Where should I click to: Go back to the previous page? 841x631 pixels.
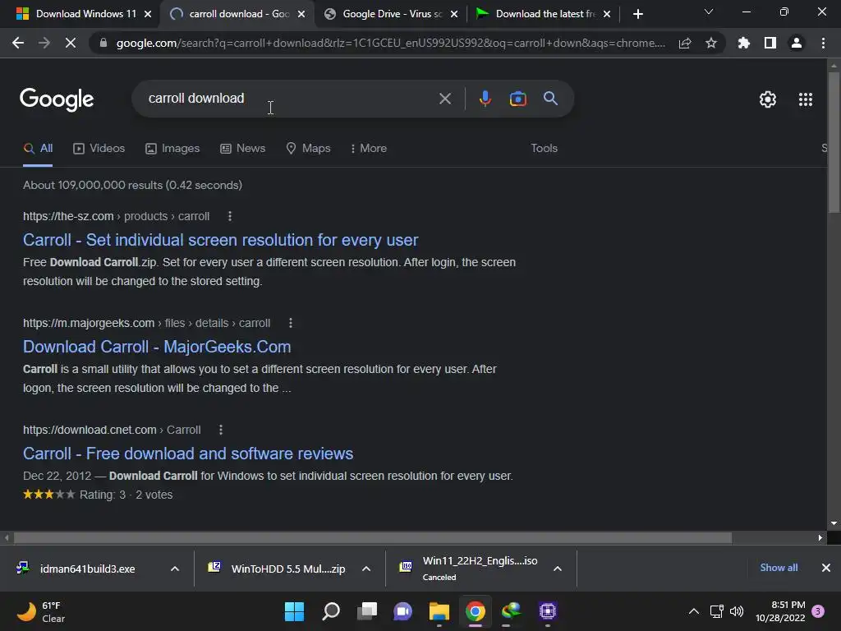pyautogui.click(x=18, y=43)
